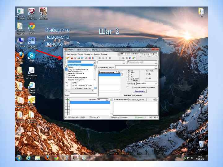
Task: Click the first icon in the IRBIS toolbar
Action: (x=67, y=58)
